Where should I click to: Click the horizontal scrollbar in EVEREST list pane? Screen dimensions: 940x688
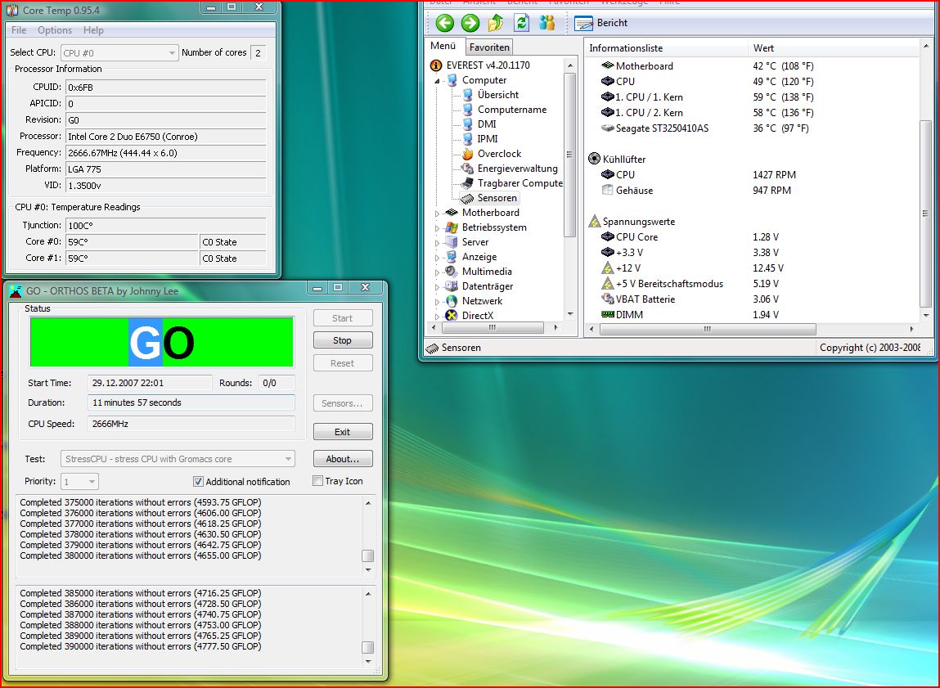coord(708,329)
